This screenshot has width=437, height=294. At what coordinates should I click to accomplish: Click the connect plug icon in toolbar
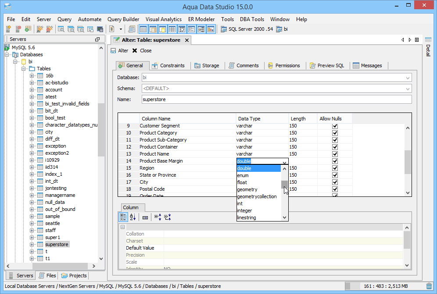pos(40,29)
